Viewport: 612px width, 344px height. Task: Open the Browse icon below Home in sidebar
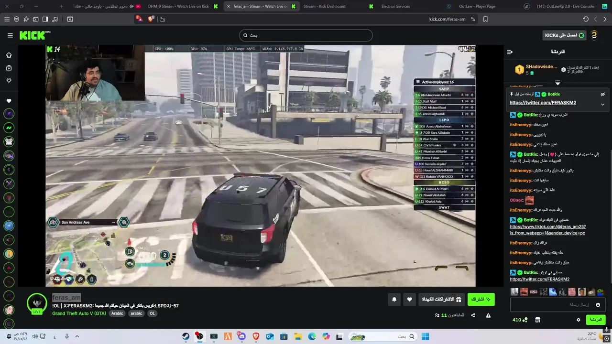click(x=9, y=68)
